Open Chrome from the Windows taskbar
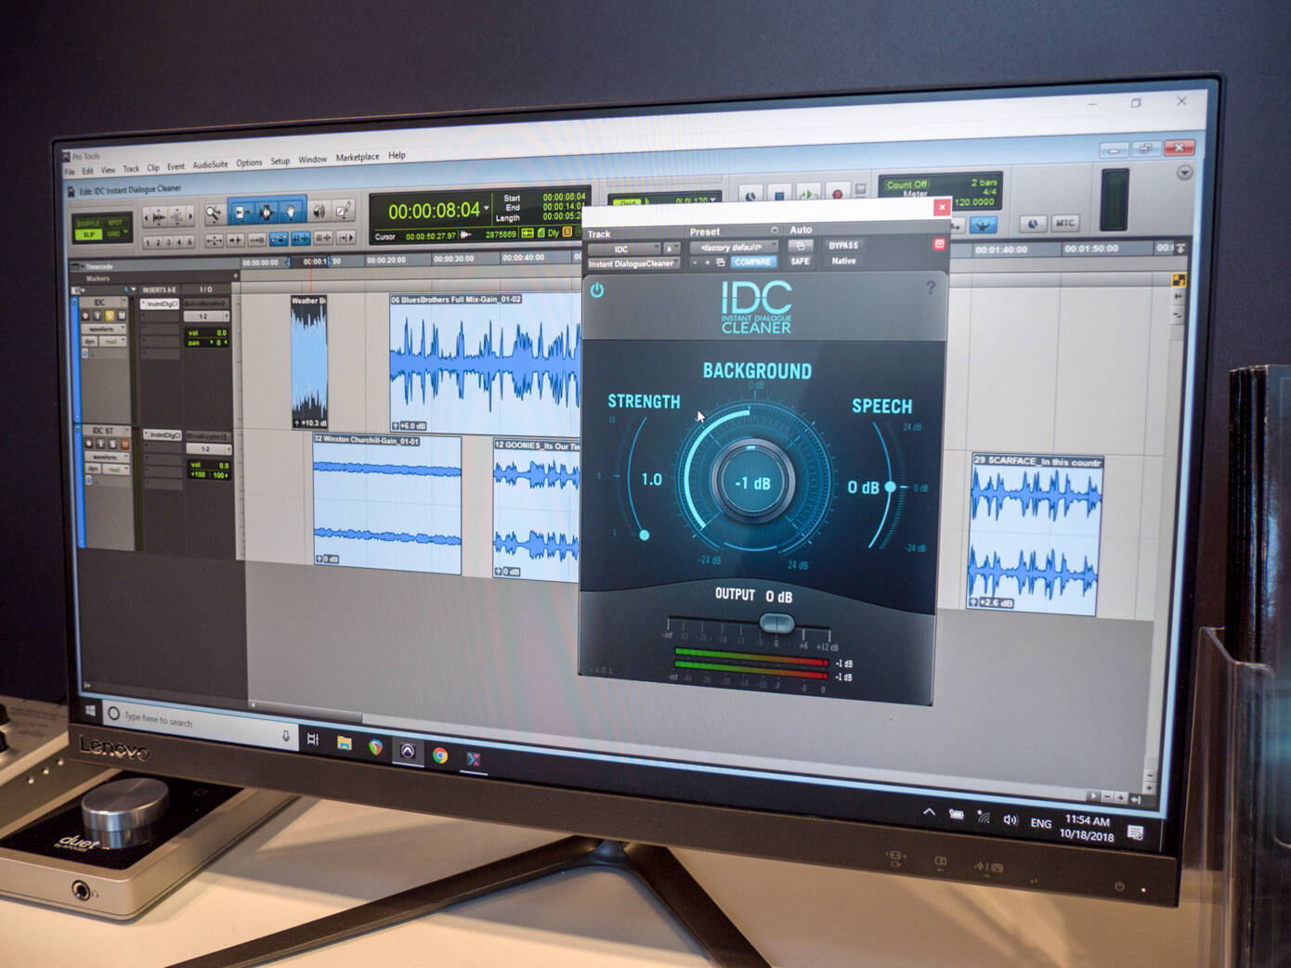 440,755
